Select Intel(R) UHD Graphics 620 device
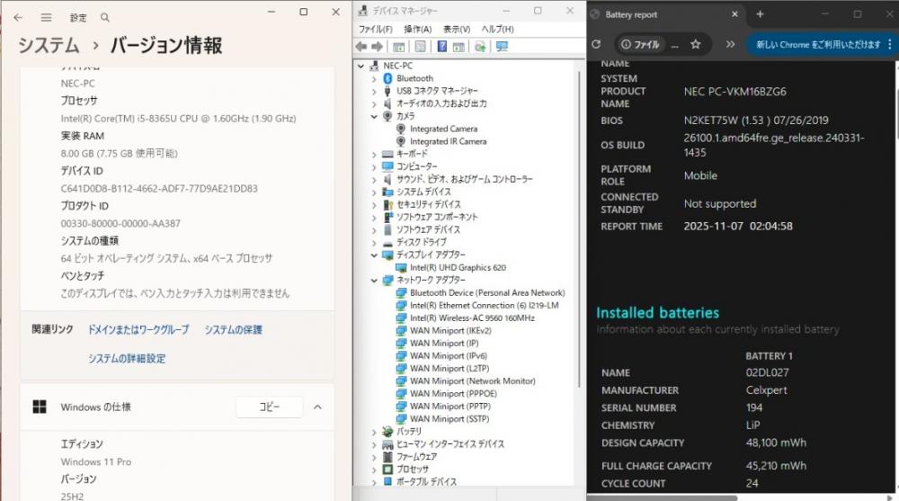 458,268
